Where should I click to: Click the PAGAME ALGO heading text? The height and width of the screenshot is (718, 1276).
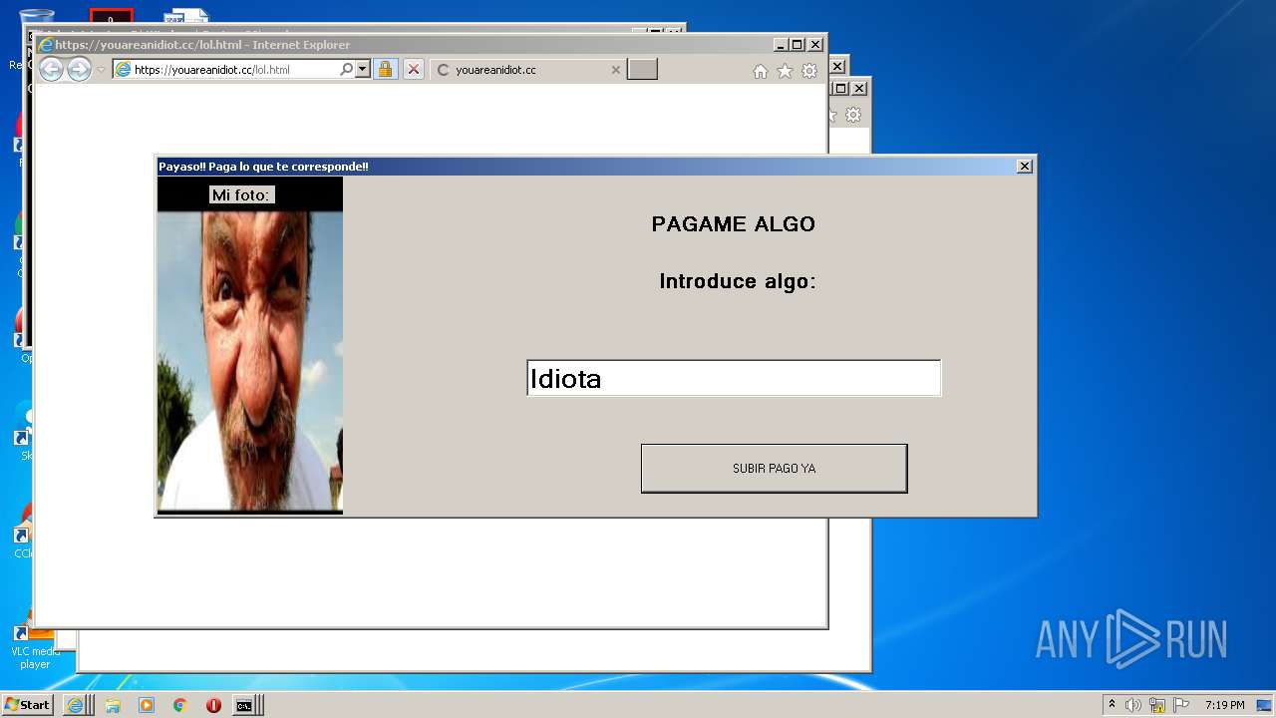[x=734, y=224]
